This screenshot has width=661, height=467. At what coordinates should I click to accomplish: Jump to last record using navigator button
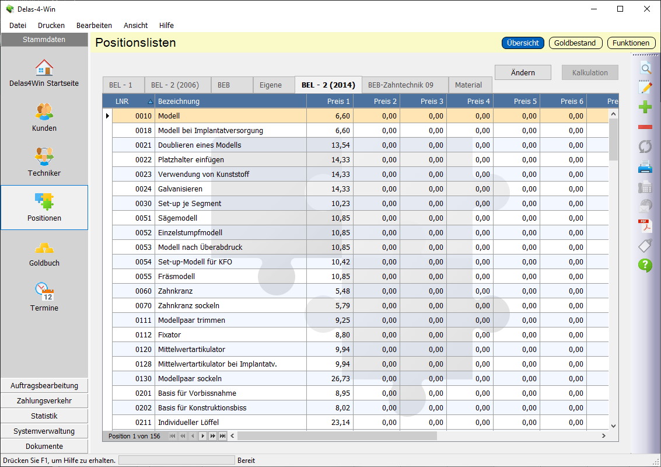(222, 436)
